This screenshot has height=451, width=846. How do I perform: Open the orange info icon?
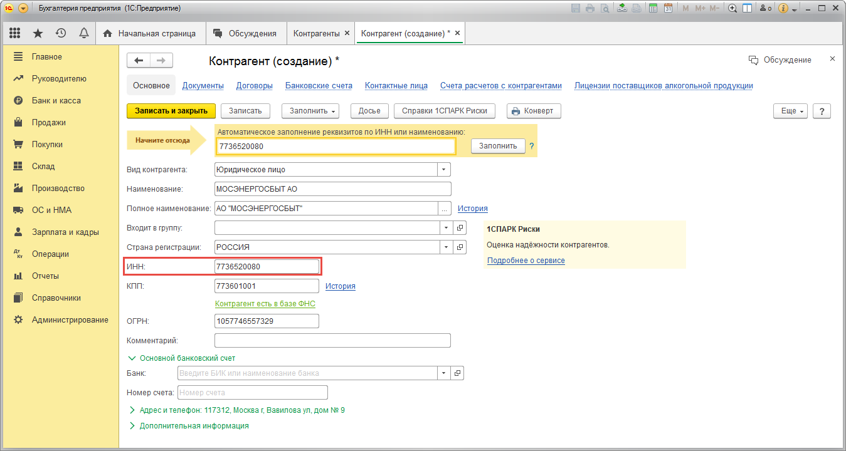pos(783,8)
